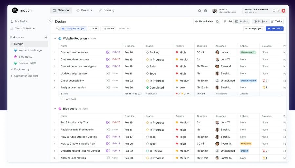Toggle Backlog status circle of Conduct user interview

pyautogui.click(x=147, y=52)
